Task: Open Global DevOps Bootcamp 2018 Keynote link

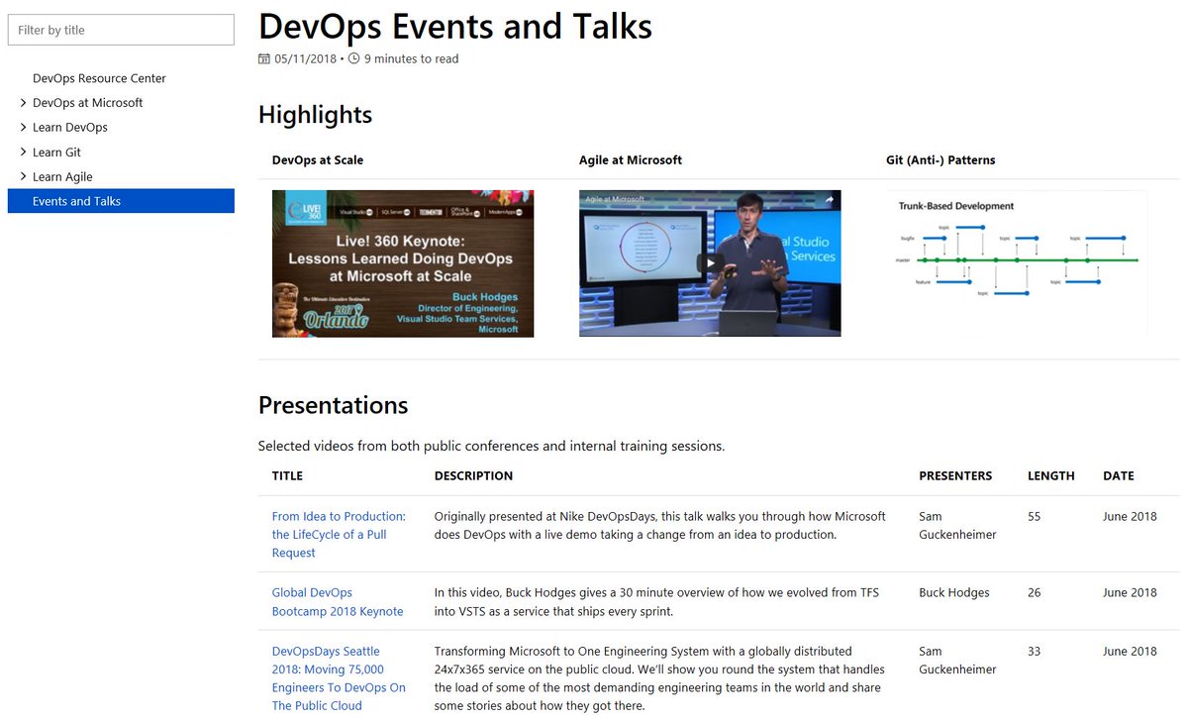Action: (x=338, y=602)
